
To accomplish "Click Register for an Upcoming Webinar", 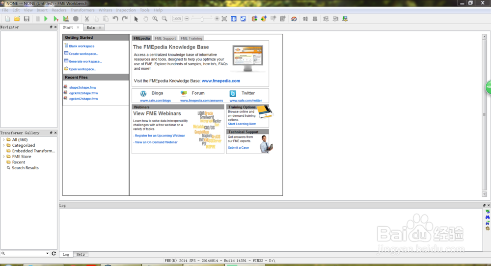I will 160,136.
